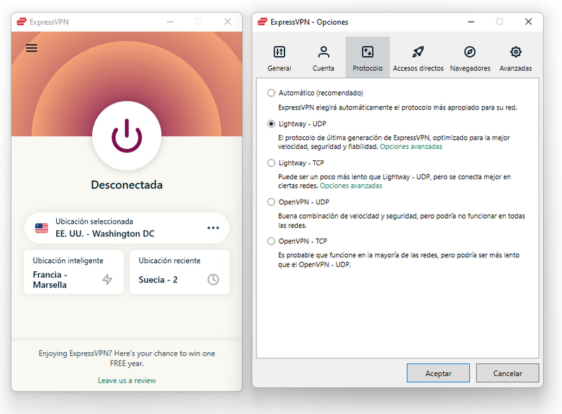The width and height of the screenshot is (562, 414).
Task: Open Opciones avanzadas under Lightway - UDP
Action: [x=411, y=146]
